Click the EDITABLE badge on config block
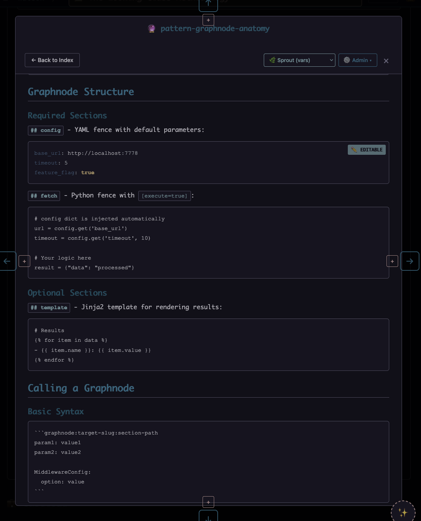The image size is (421, 521). (x=366, y=150)
